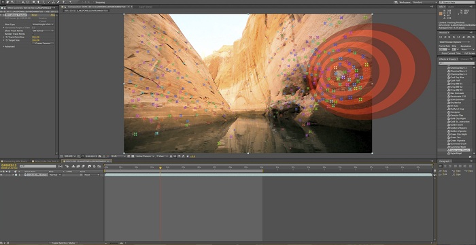The image size is (476, 245).
Task: Open the timeline Graph Editor icon
Action: (x=99, y=166)
